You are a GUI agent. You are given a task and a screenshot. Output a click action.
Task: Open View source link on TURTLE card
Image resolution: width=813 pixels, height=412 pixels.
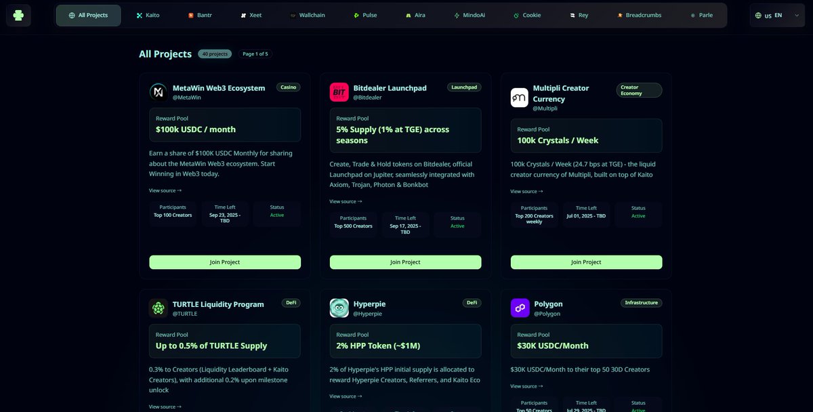pyautogui.click(x=165, y=407)
